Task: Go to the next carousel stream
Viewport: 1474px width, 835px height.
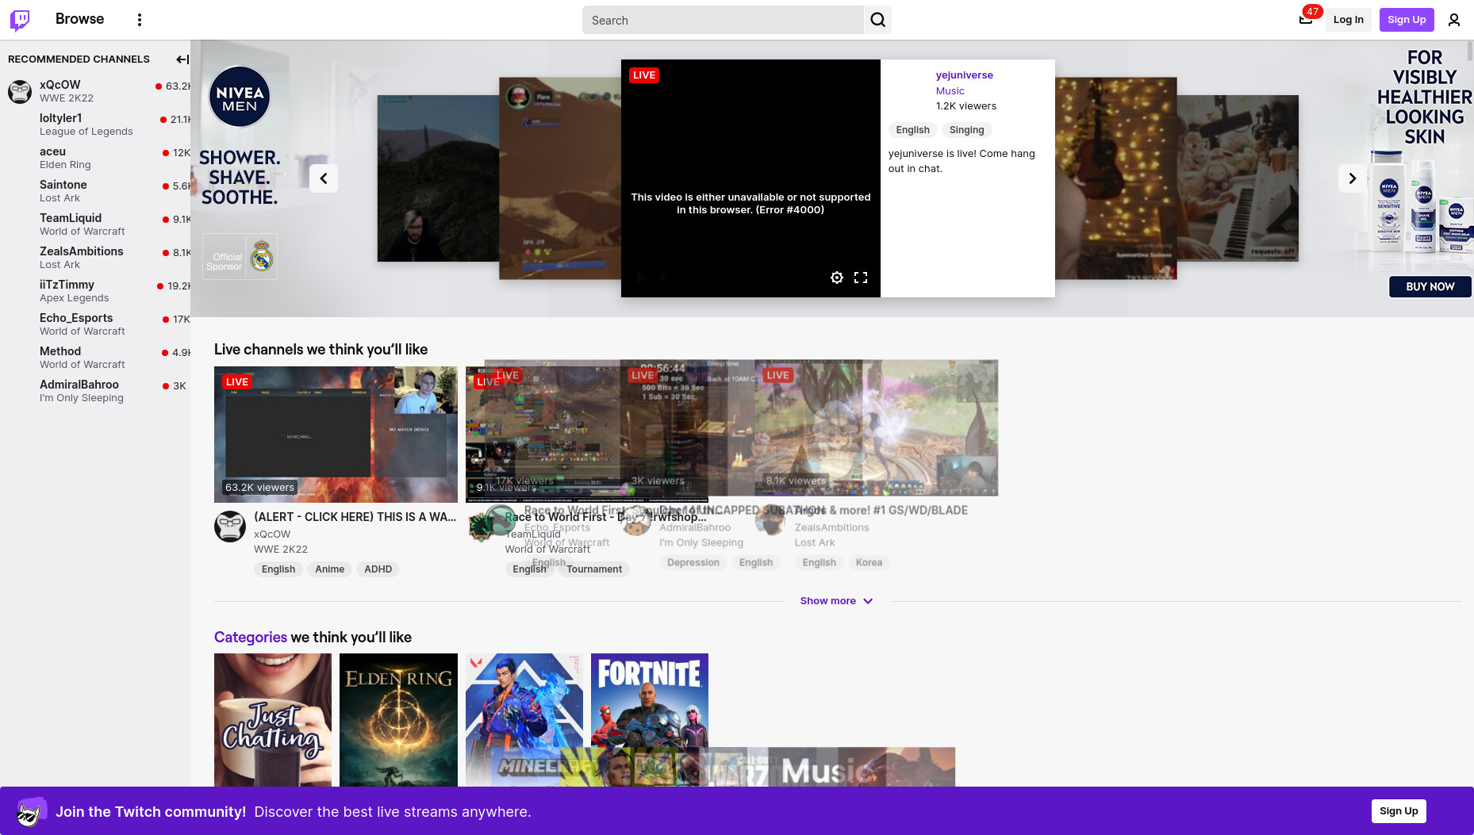Action: click(x=1352, y=178)
